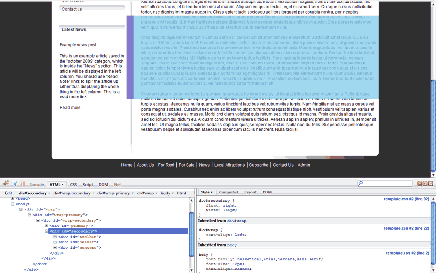The image size is (436, 273).
Task: Open Firebug in a new window icon
Action: click(424, 184)
